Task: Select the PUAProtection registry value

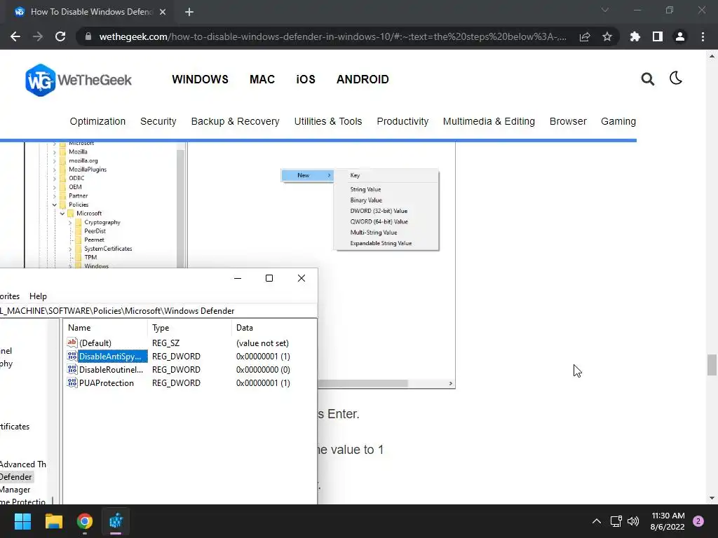Action: (107, 383)
